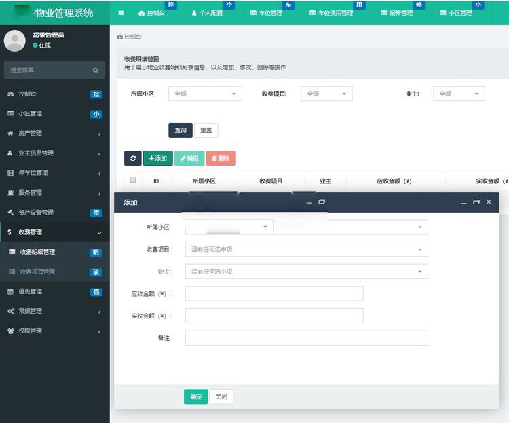Open the 收费项目 dropdown in add dialog

click(306, 249)
